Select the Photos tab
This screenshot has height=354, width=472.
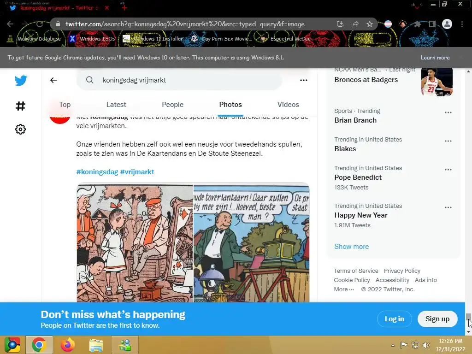click(x=230, y=105)
